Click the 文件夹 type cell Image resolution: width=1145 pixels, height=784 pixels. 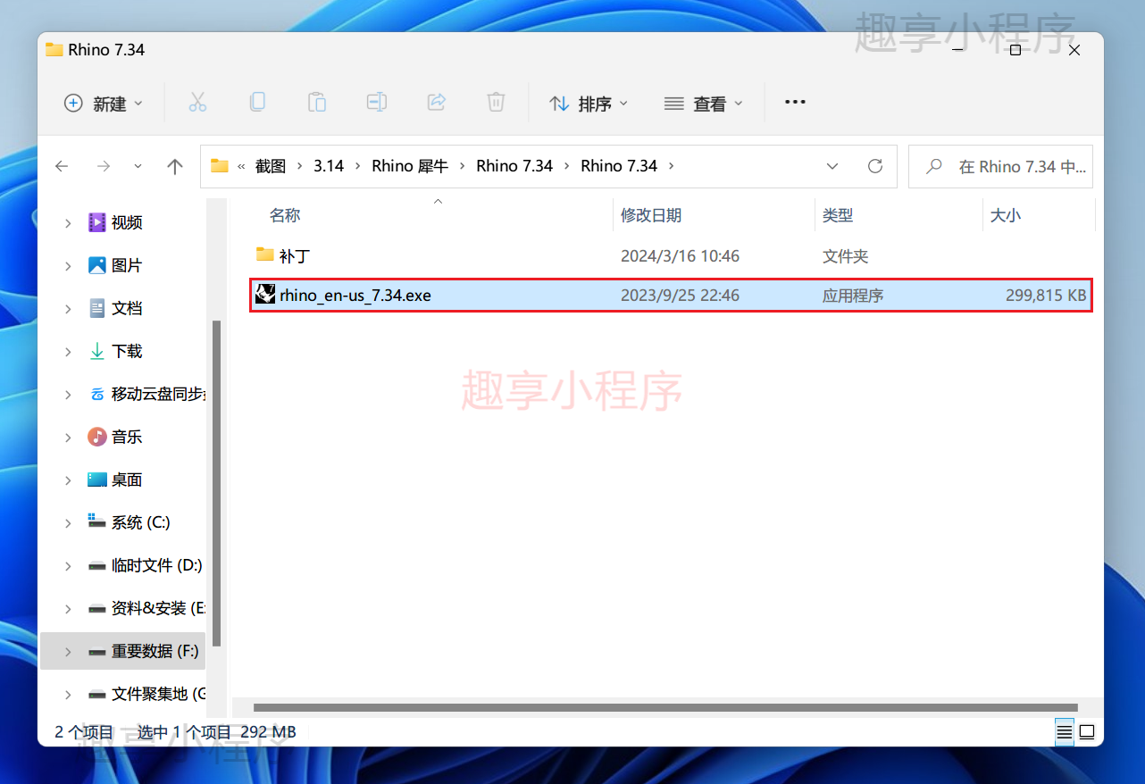pos(845,256)
